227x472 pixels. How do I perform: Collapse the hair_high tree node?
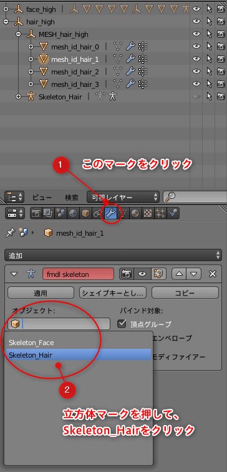(x=6, y=22)
